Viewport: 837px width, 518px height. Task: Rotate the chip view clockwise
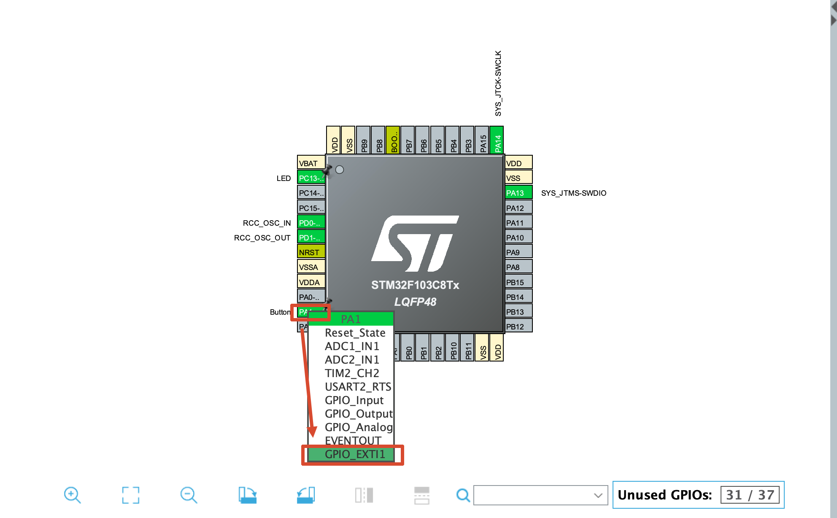click(x=248, y=495)
